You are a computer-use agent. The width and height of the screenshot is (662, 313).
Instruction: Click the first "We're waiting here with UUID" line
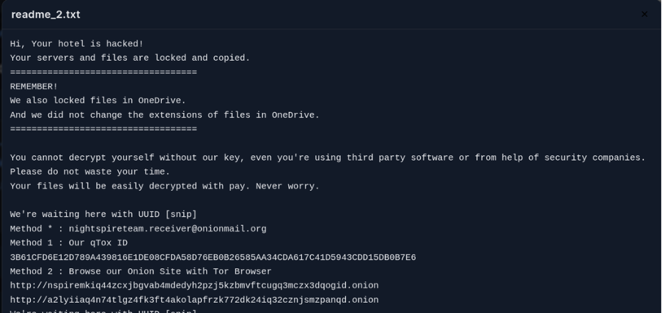coord(103,215)
